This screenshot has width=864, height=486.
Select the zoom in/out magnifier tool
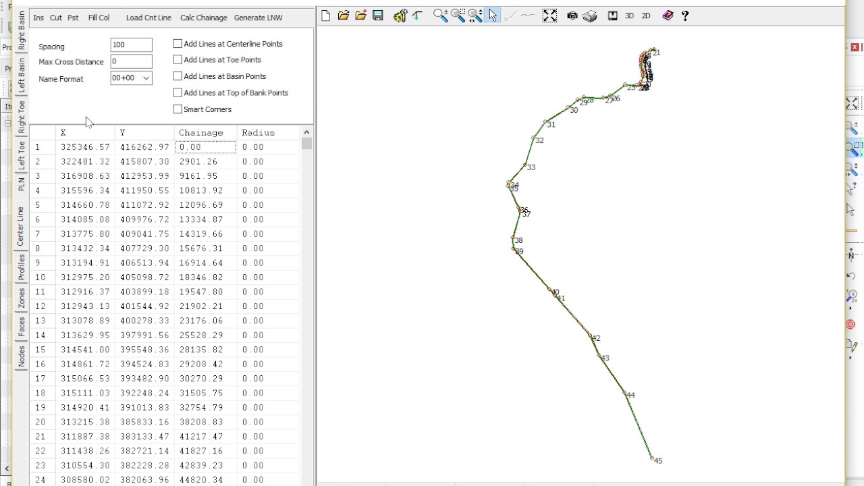440,16
